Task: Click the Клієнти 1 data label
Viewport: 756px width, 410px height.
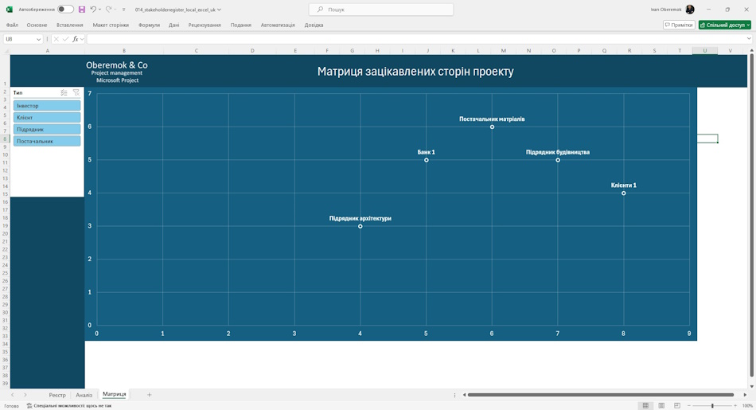Action: pos(623,185)
